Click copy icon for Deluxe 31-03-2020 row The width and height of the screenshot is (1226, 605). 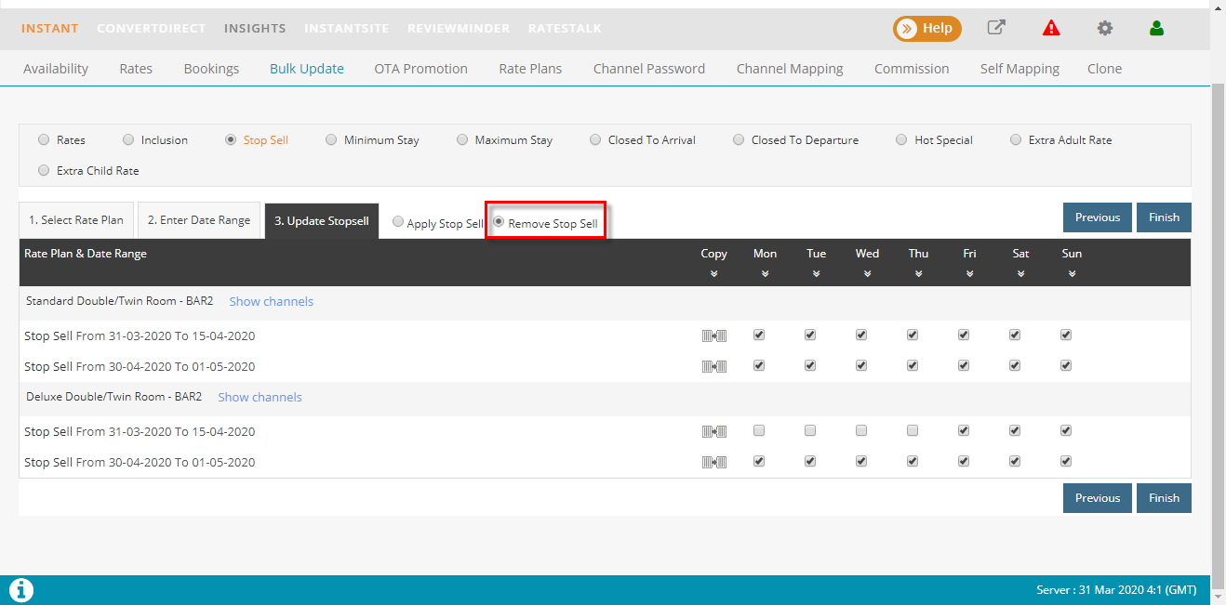coord(713,431)
